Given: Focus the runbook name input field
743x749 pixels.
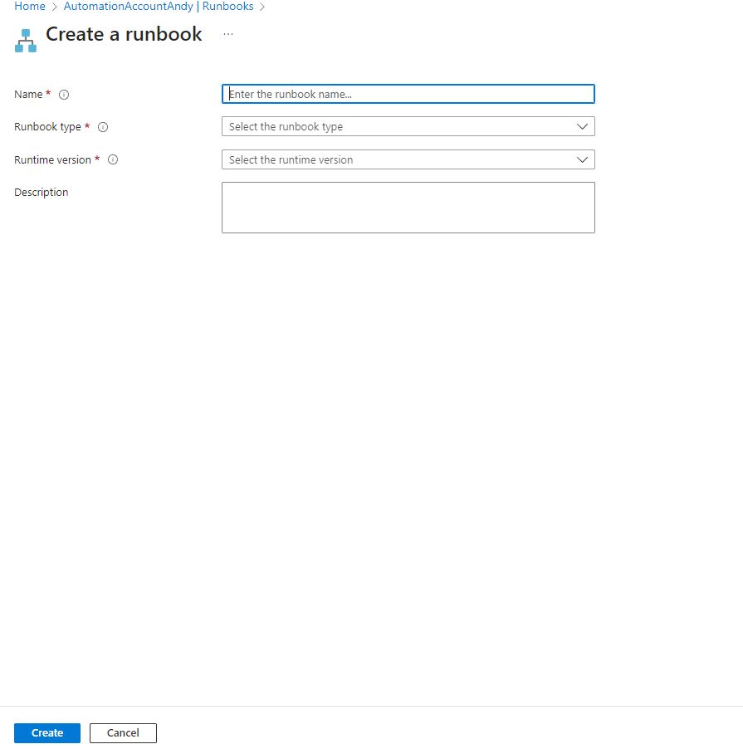Looking at the screenshot, I should 408,95.
